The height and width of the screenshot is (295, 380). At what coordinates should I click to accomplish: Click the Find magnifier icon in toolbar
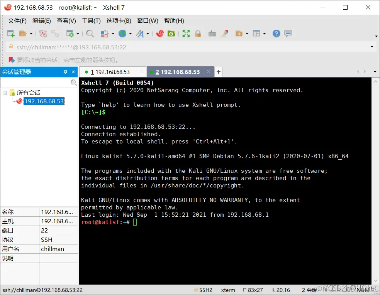[90, 34]
